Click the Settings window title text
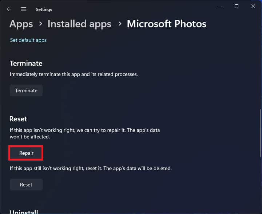The height and width of the screenshot is (214, 262). pyautogui.click(x=44, y=9)
